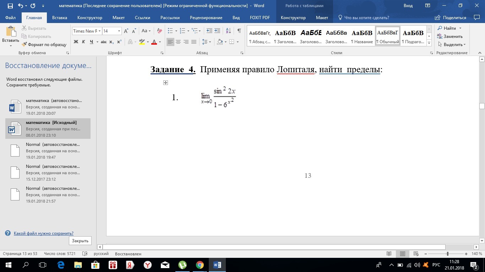485x272 pixels.
Task: Toggle bold formatting (Ж)
Action: (76, 42)
